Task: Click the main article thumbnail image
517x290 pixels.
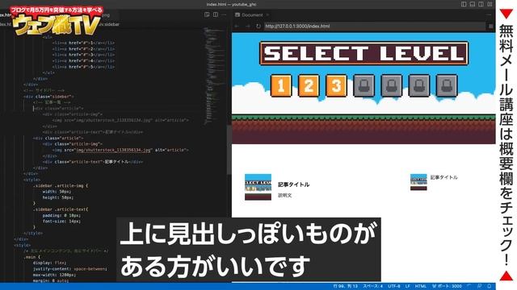Action: tap(258, 187)
